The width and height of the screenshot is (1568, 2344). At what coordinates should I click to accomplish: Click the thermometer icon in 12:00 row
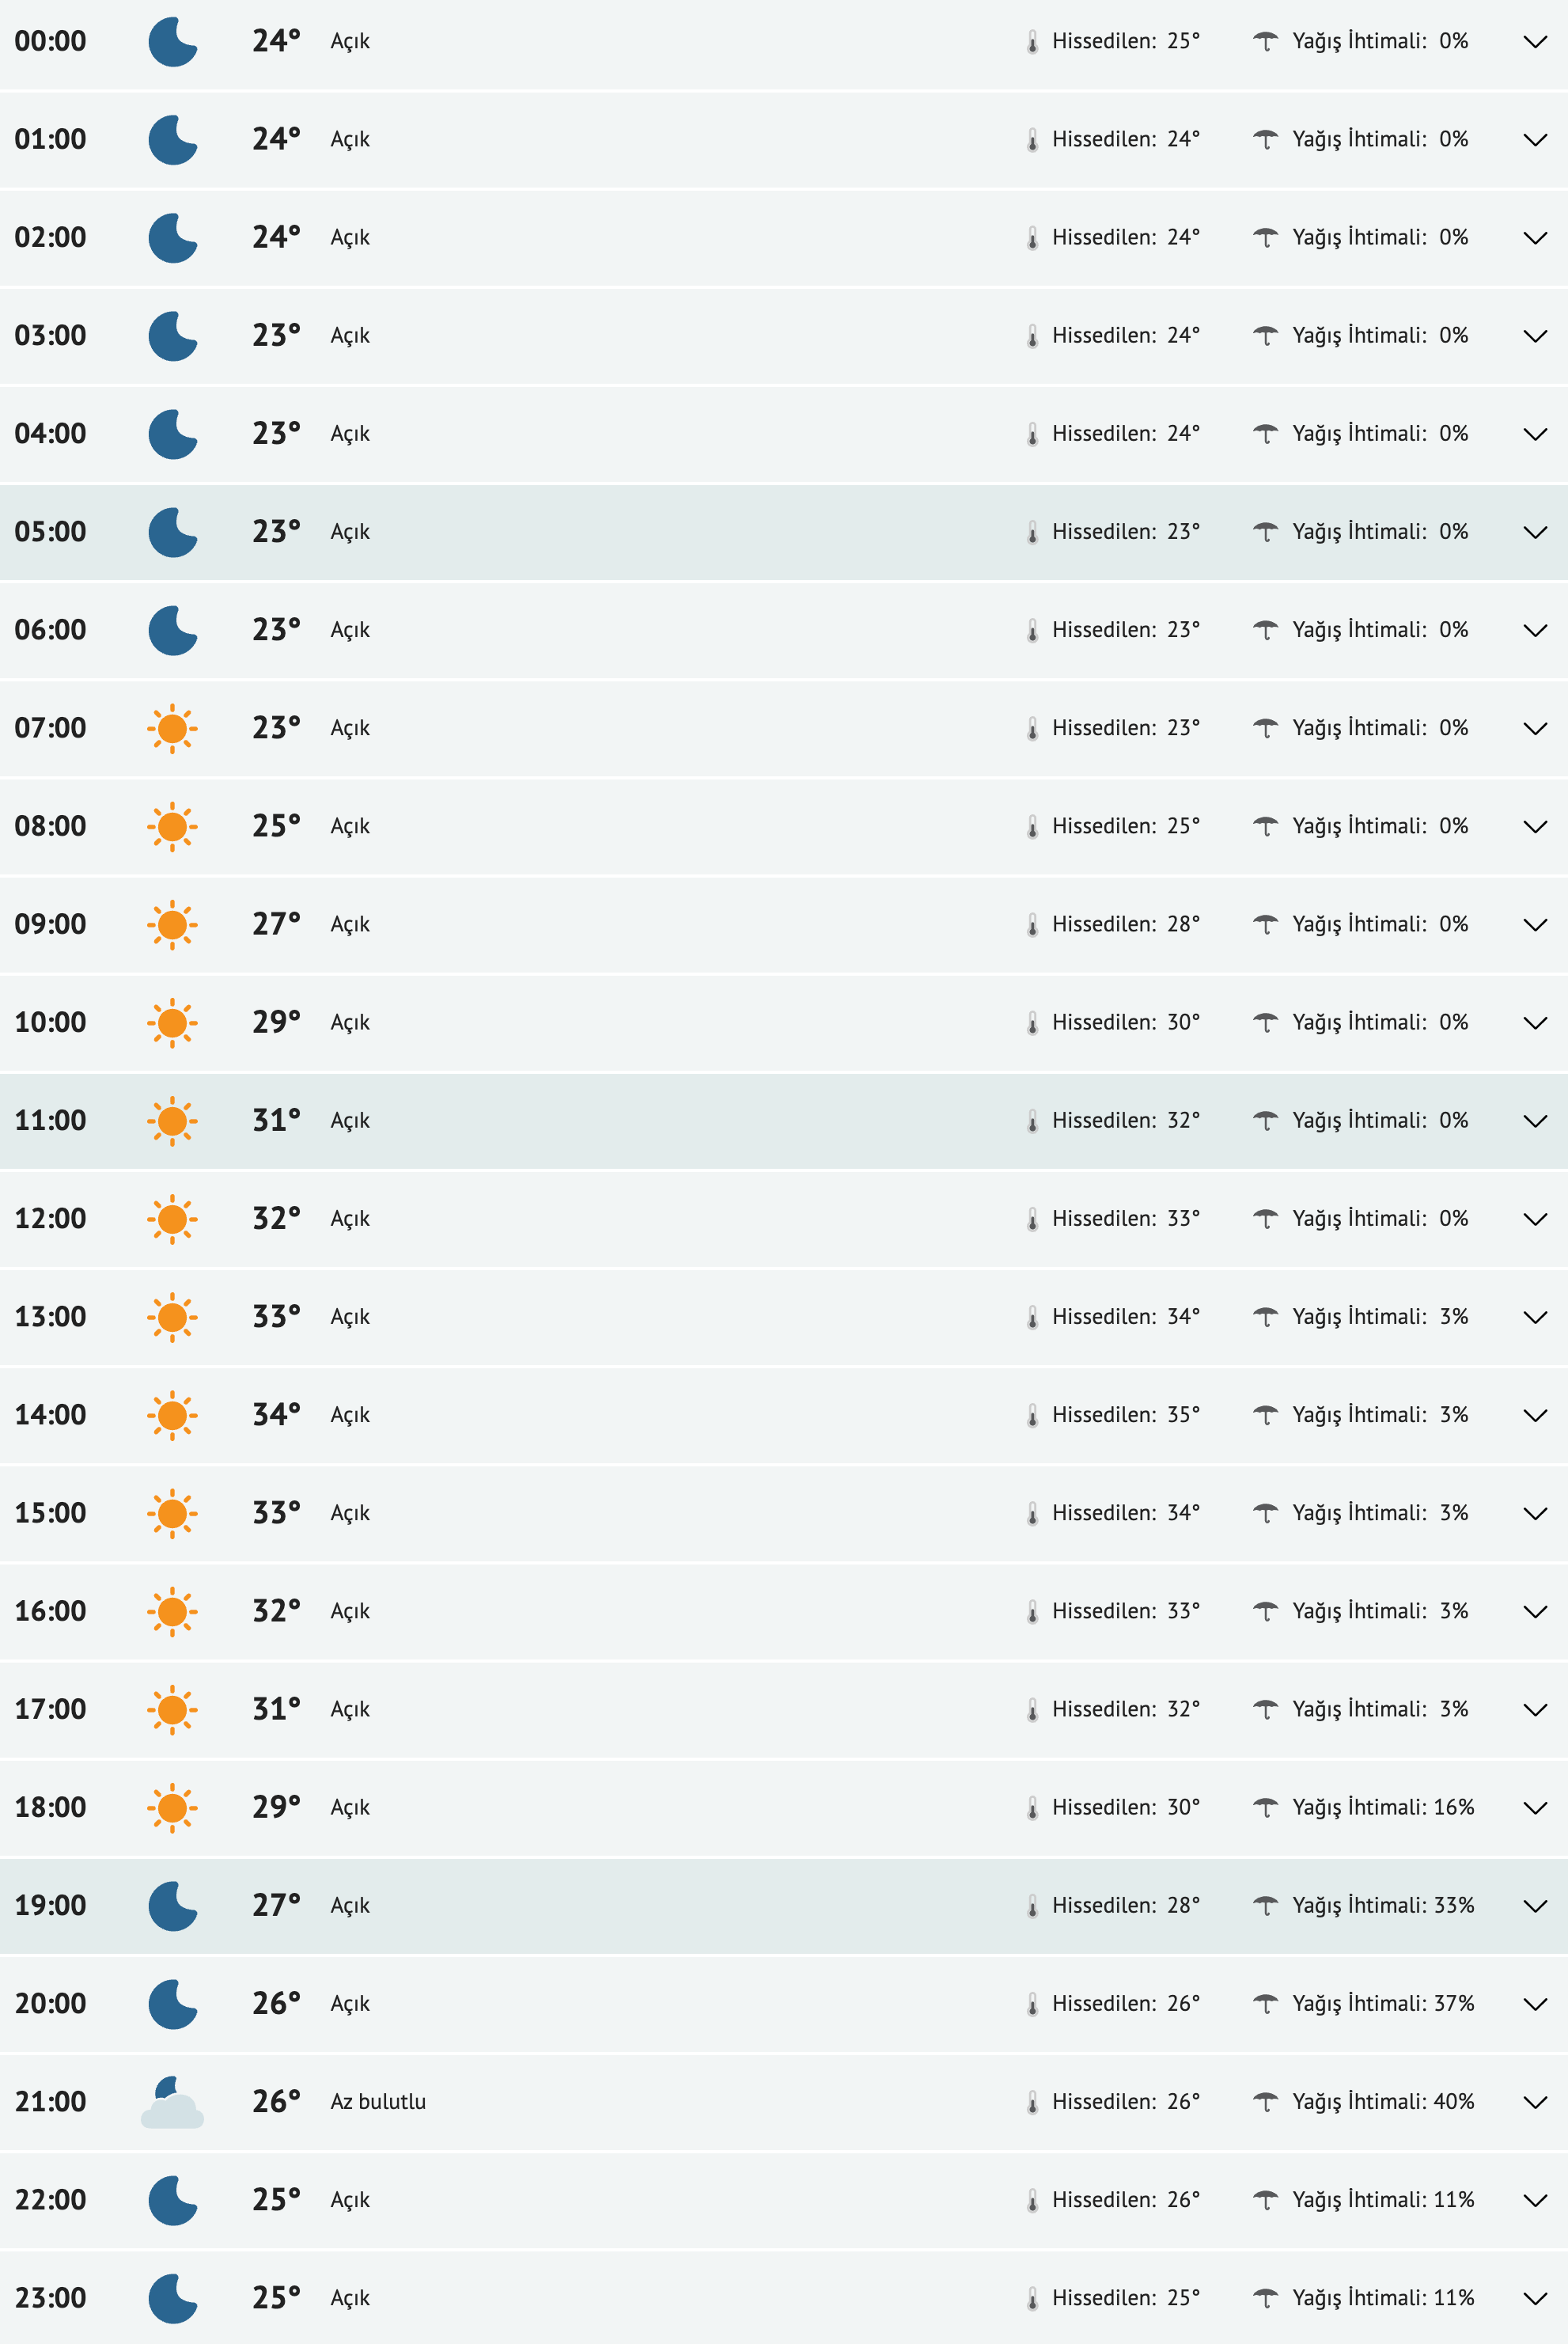(x=1032, y=1219)
